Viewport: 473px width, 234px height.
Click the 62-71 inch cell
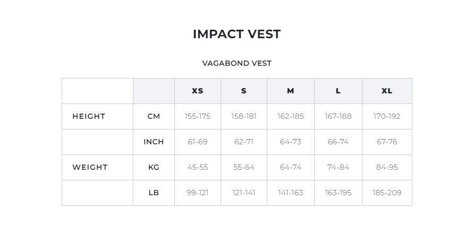point(243,142)
